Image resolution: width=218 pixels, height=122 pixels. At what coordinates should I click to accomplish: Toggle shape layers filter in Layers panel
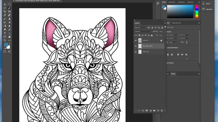pyautogui.click(x=159, y=28)
